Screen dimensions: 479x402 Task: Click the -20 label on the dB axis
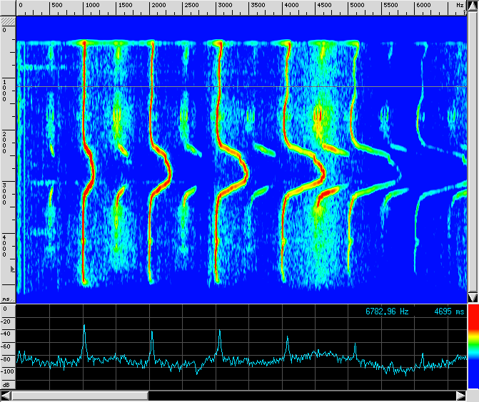point(8,321)
